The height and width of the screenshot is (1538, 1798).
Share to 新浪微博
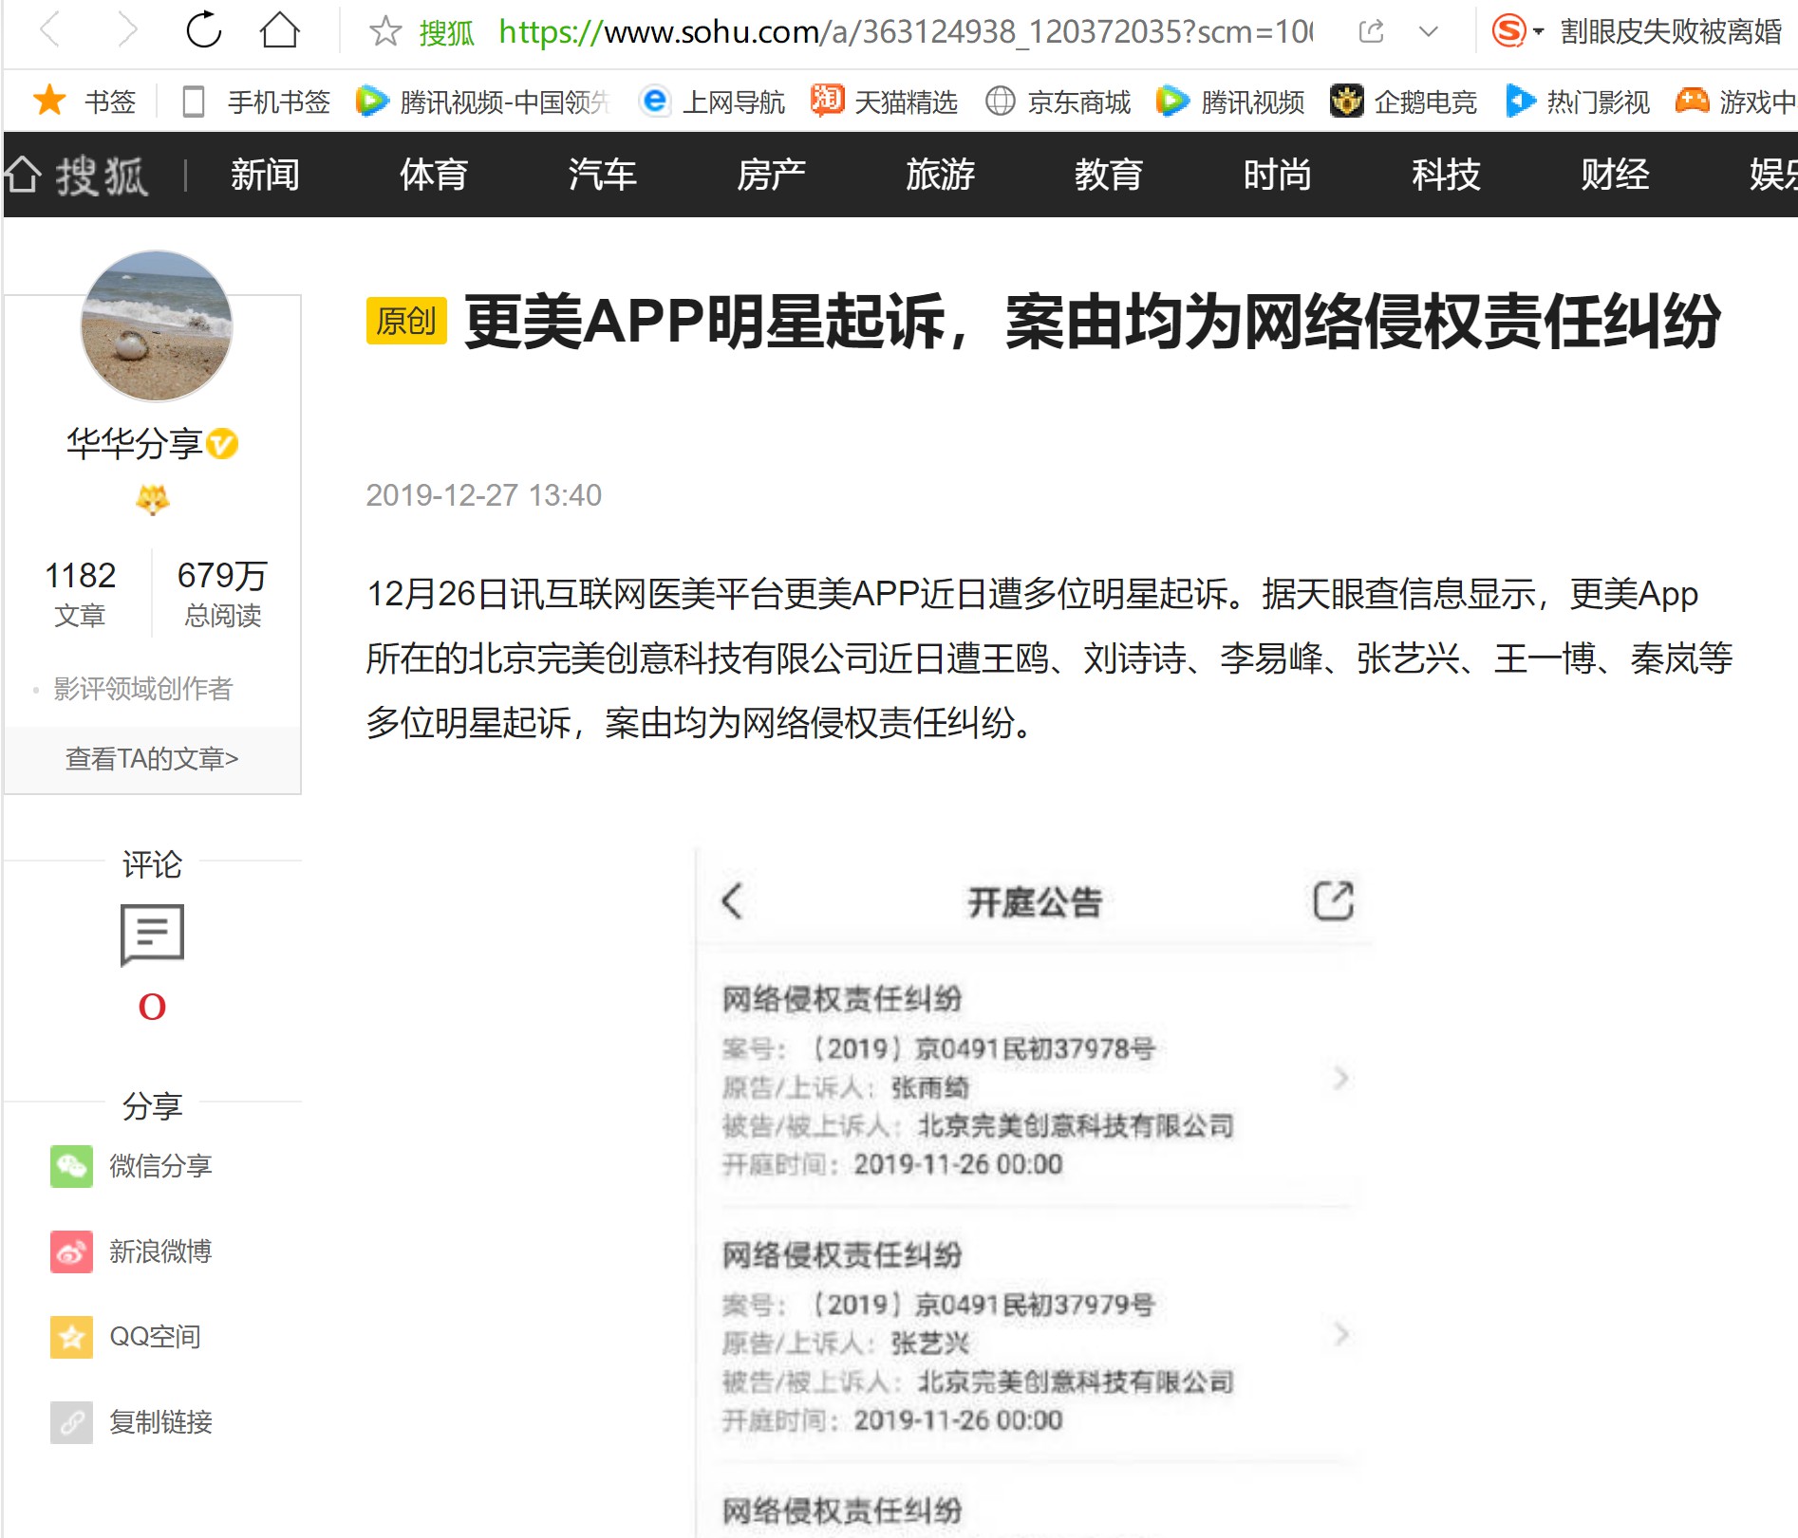132,1251
